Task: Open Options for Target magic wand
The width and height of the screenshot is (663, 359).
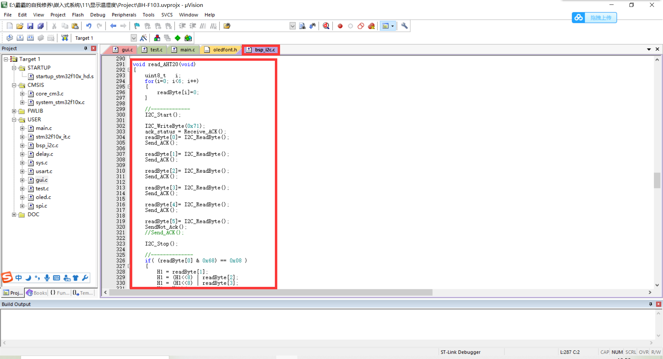Action: pos(144,38)
